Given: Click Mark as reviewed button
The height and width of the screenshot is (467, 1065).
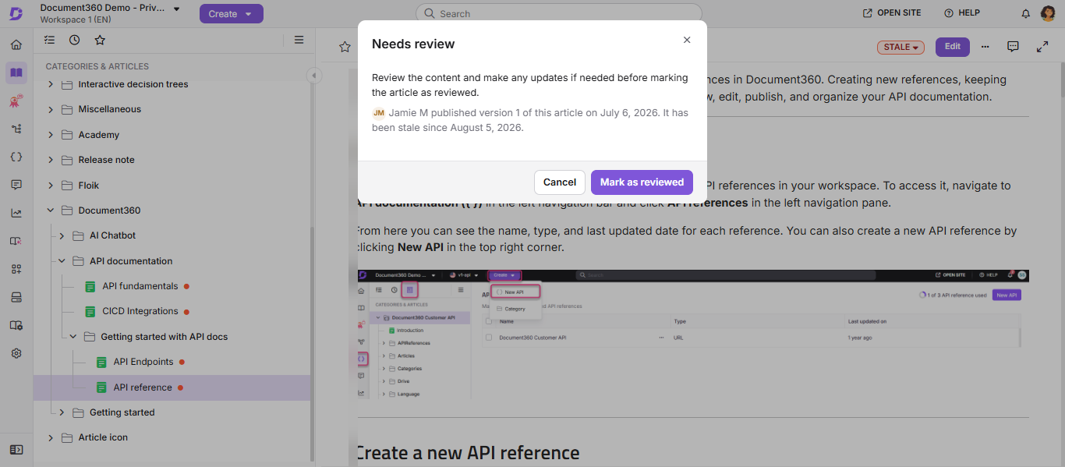Looking at the screenshot, I should (642, 182).
